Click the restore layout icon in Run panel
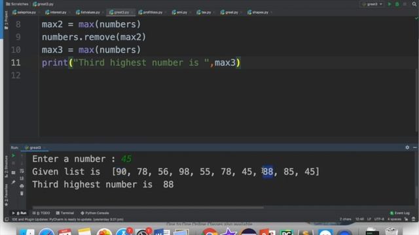419x235 pixels. (x=13, y=172)
